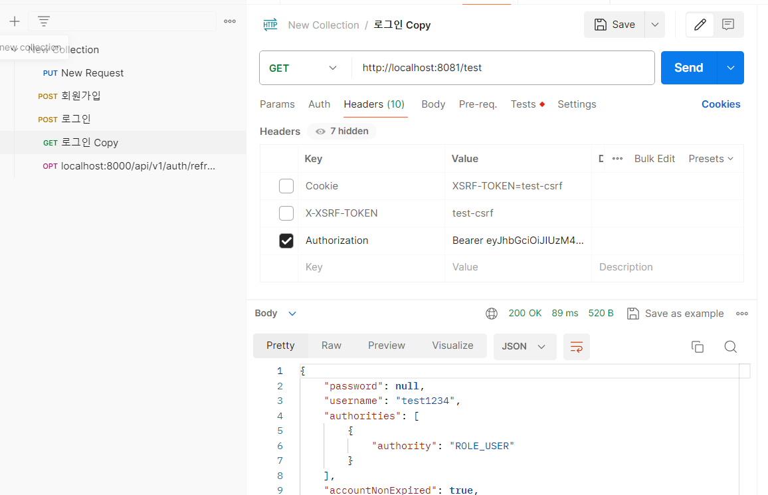Click the Bearer token value cell
The height and width of the screenshot is (495, 768).
[x=518, y=241]
